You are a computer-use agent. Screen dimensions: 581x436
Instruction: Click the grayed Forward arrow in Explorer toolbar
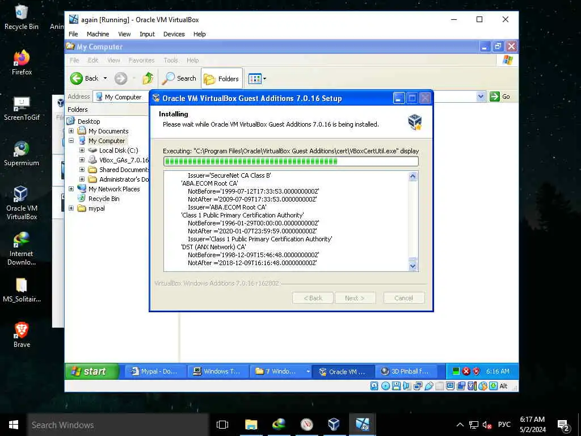(x=120, y=78)
